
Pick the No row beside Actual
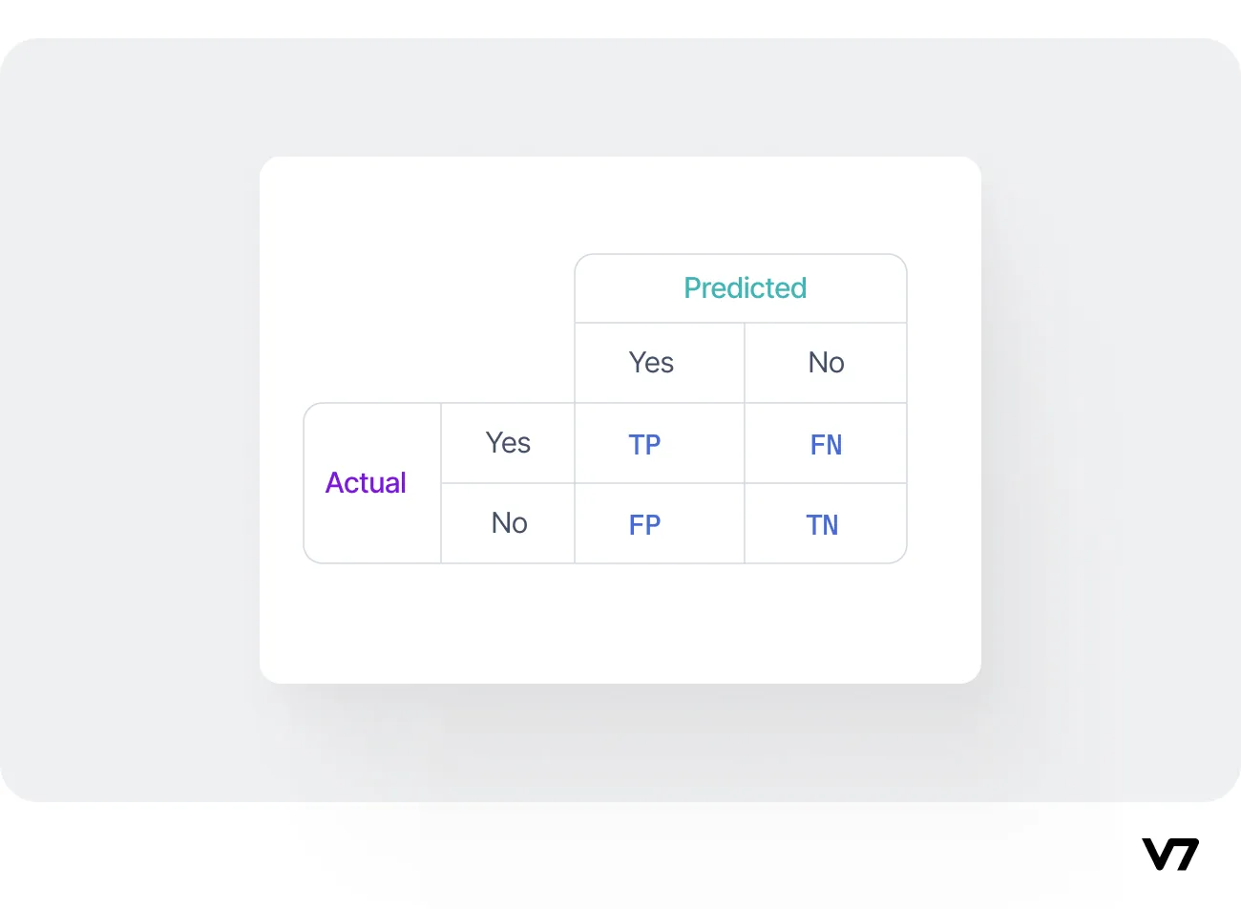pos(508,523)
